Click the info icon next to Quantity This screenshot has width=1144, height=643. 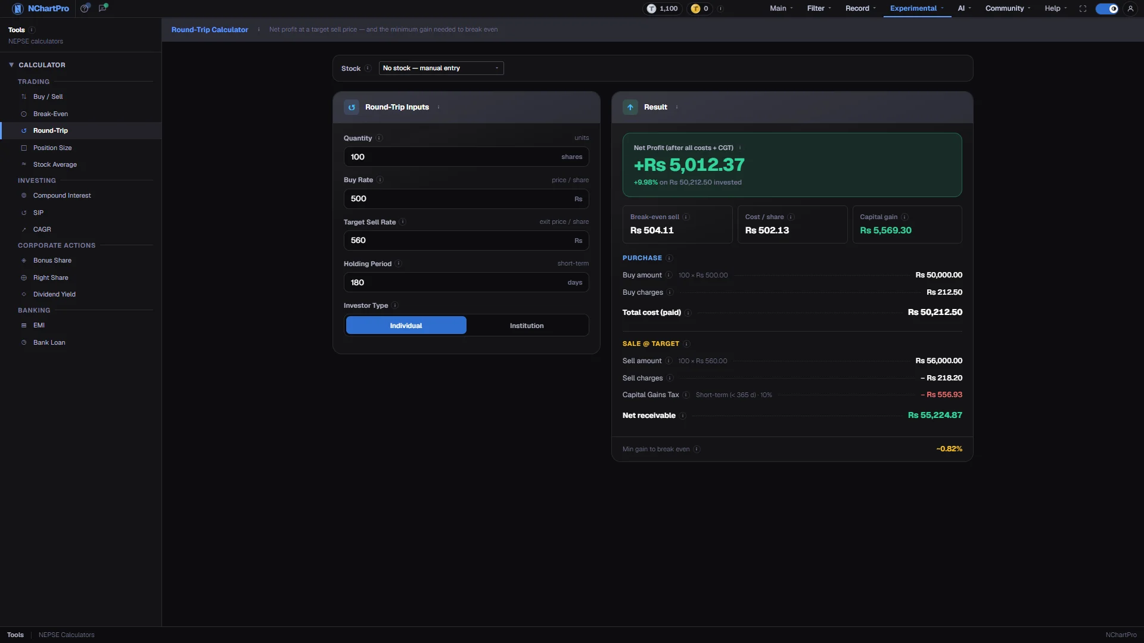[x=379, y=138]
